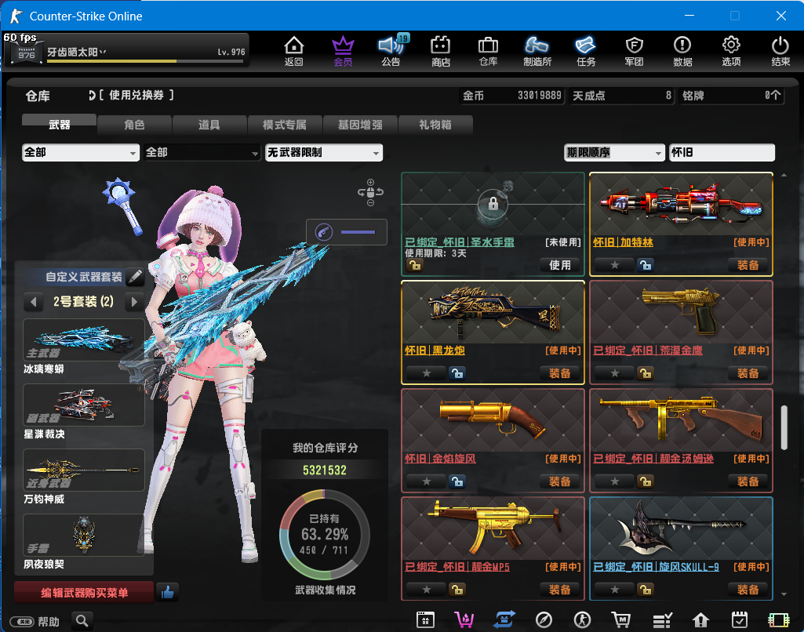Click the 使用 button on 圣水手雷
The width and height of the screenshot is (804, 632).
coord(560,265)
